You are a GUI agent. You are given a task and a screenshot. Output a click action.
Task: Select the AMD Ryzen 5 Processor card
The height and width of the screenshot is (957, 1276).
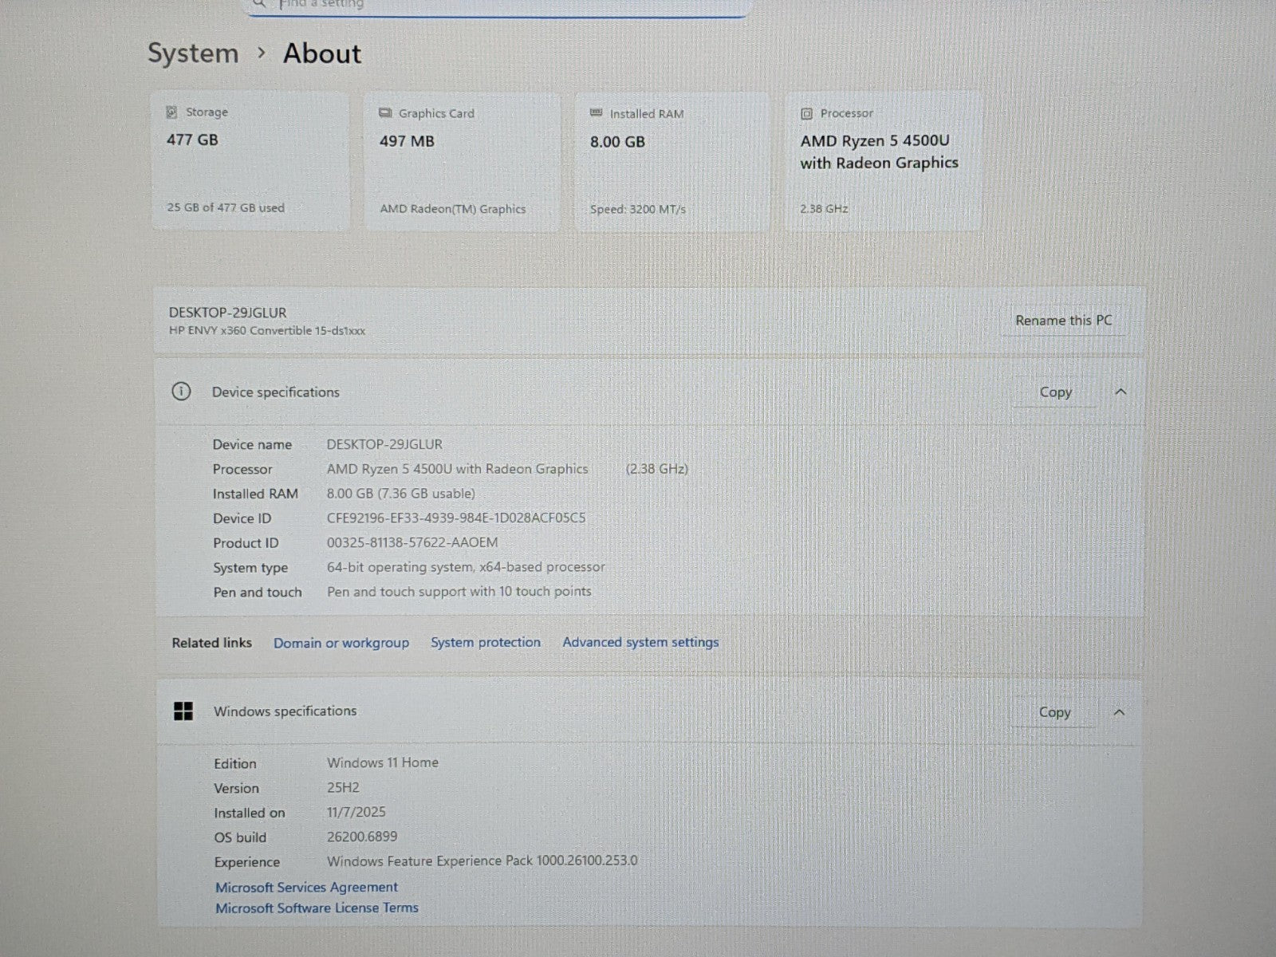tap(883, 161)
